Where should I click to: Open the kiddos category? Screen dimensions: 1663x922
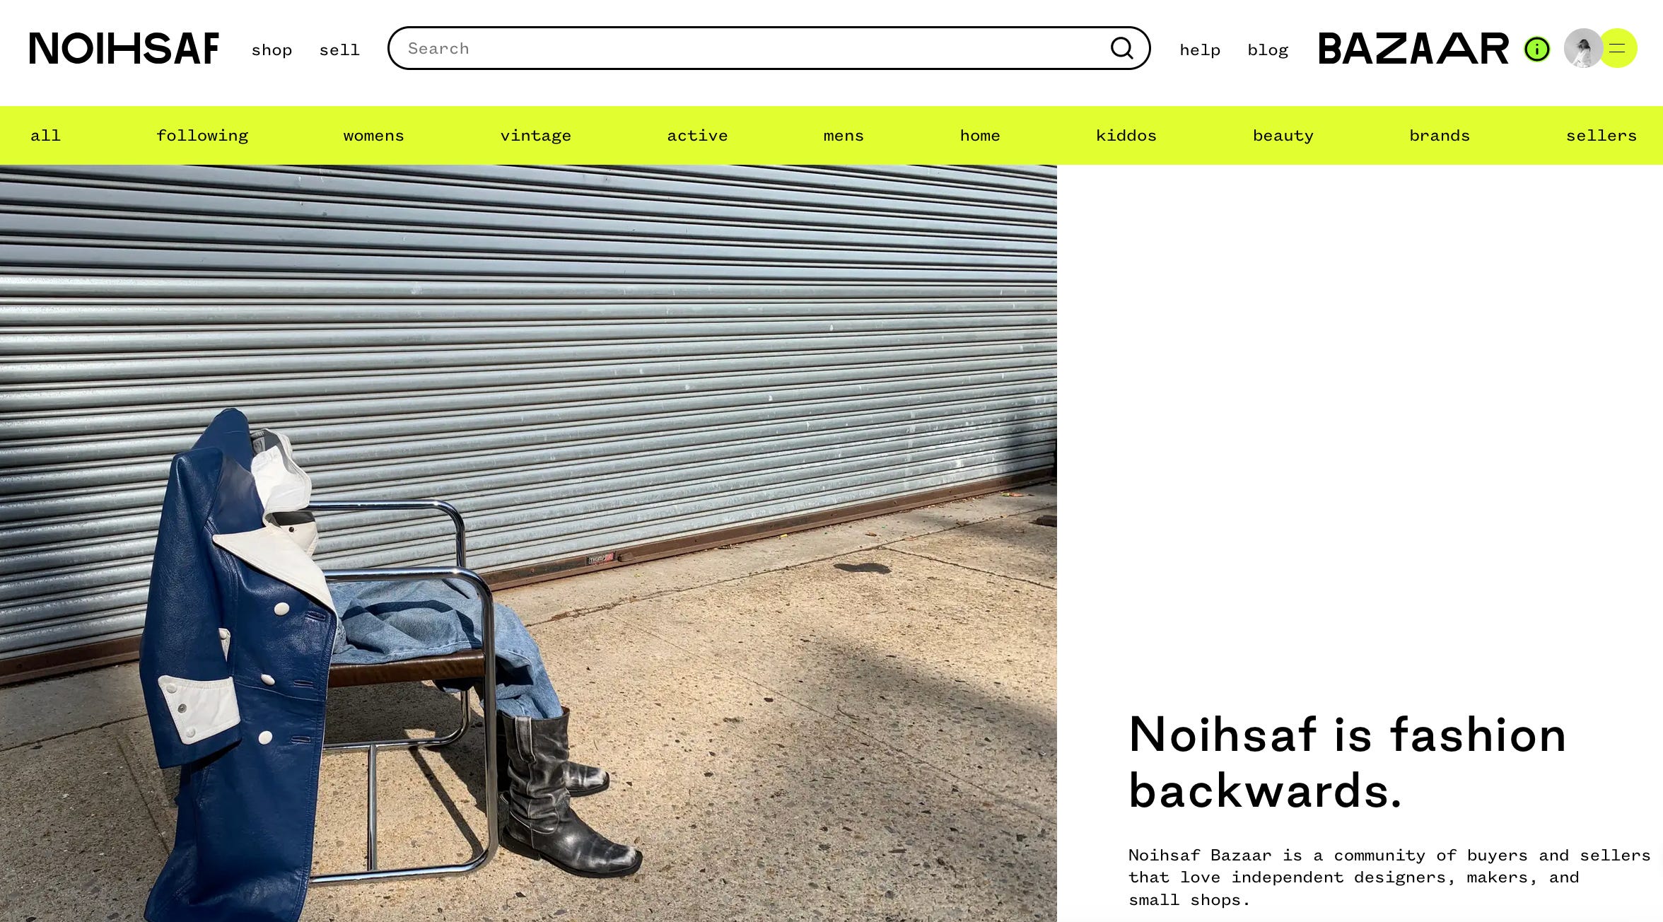1126,135
